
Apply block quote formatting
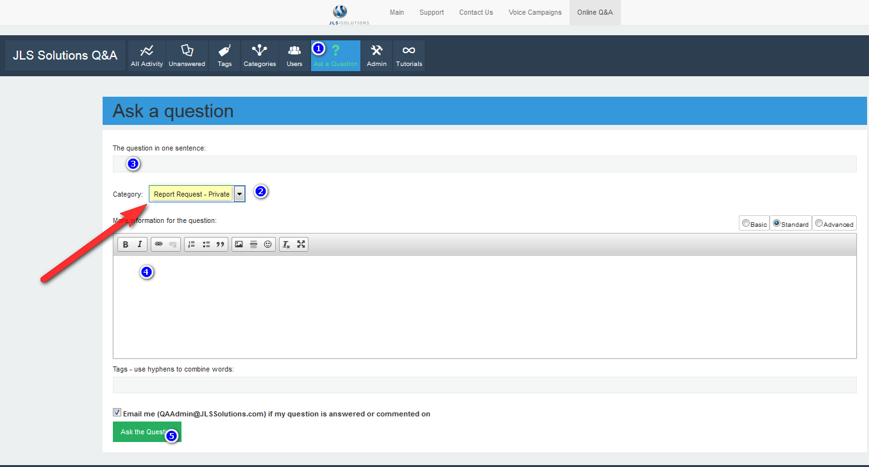click(x=220, y=244)
